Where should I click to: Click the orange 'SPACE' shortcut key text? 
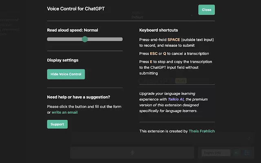click(174, 40)
